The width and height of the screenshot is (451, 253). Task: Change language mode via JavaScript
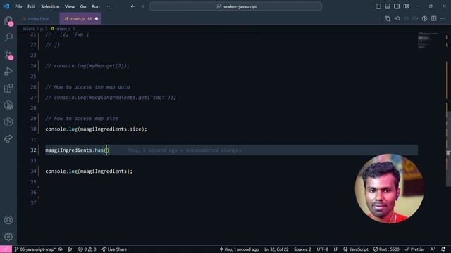(355, 249)
